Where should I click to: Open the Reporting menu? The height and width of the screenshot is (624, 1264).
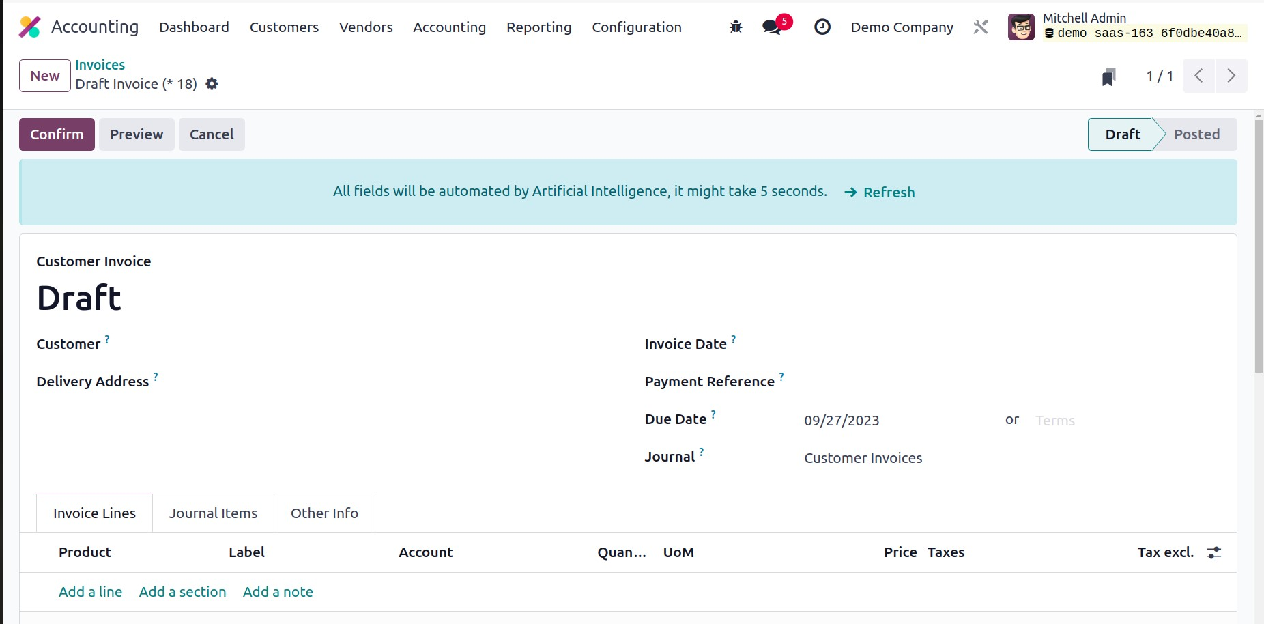click(x=538, y=27)
